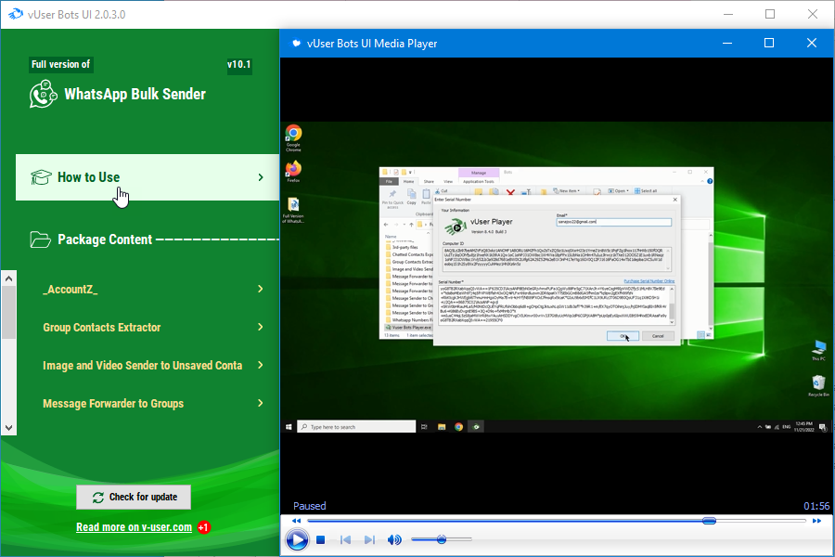This screenshot has width=835, height=557.
Task: Click the Check for update button
Action: [x=134, y=498]
